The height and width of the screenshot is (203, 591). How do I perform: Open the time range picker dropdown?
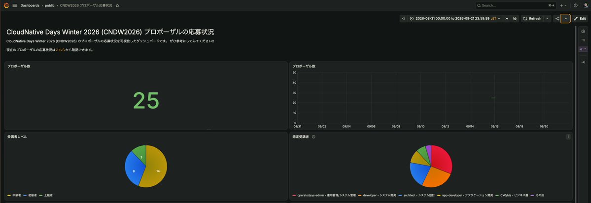(455, 18)
